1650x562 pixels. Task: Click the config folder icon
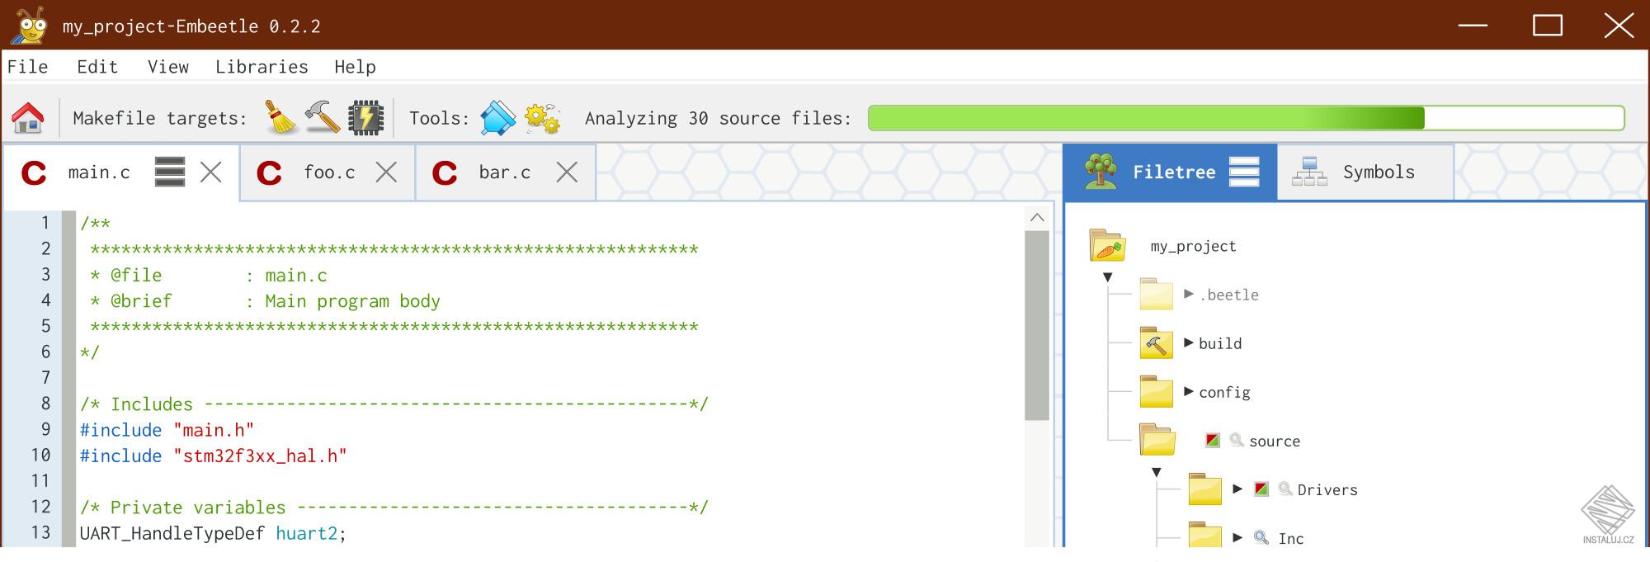click(1156, 391)
